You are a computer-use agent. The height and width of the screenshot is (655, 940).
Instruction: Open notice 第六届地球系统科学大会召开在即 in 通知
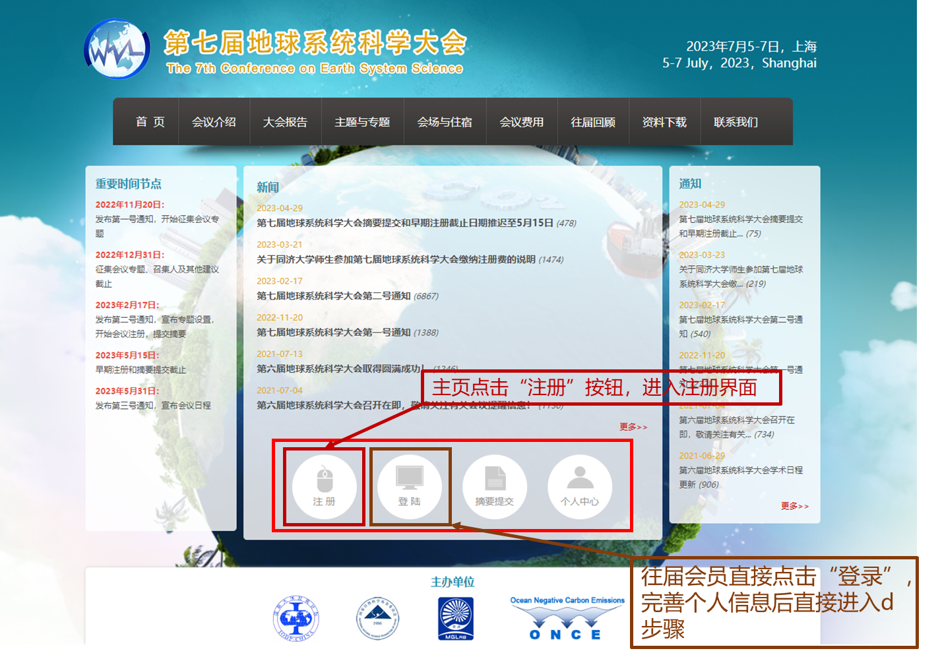[x=737, y=427]
